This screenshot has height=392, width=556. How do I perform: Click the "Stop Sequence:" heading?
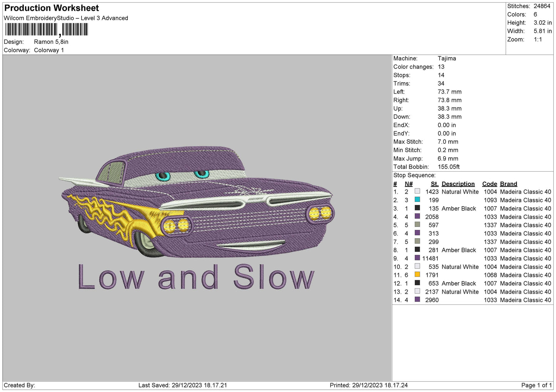[x=414, y=175]
